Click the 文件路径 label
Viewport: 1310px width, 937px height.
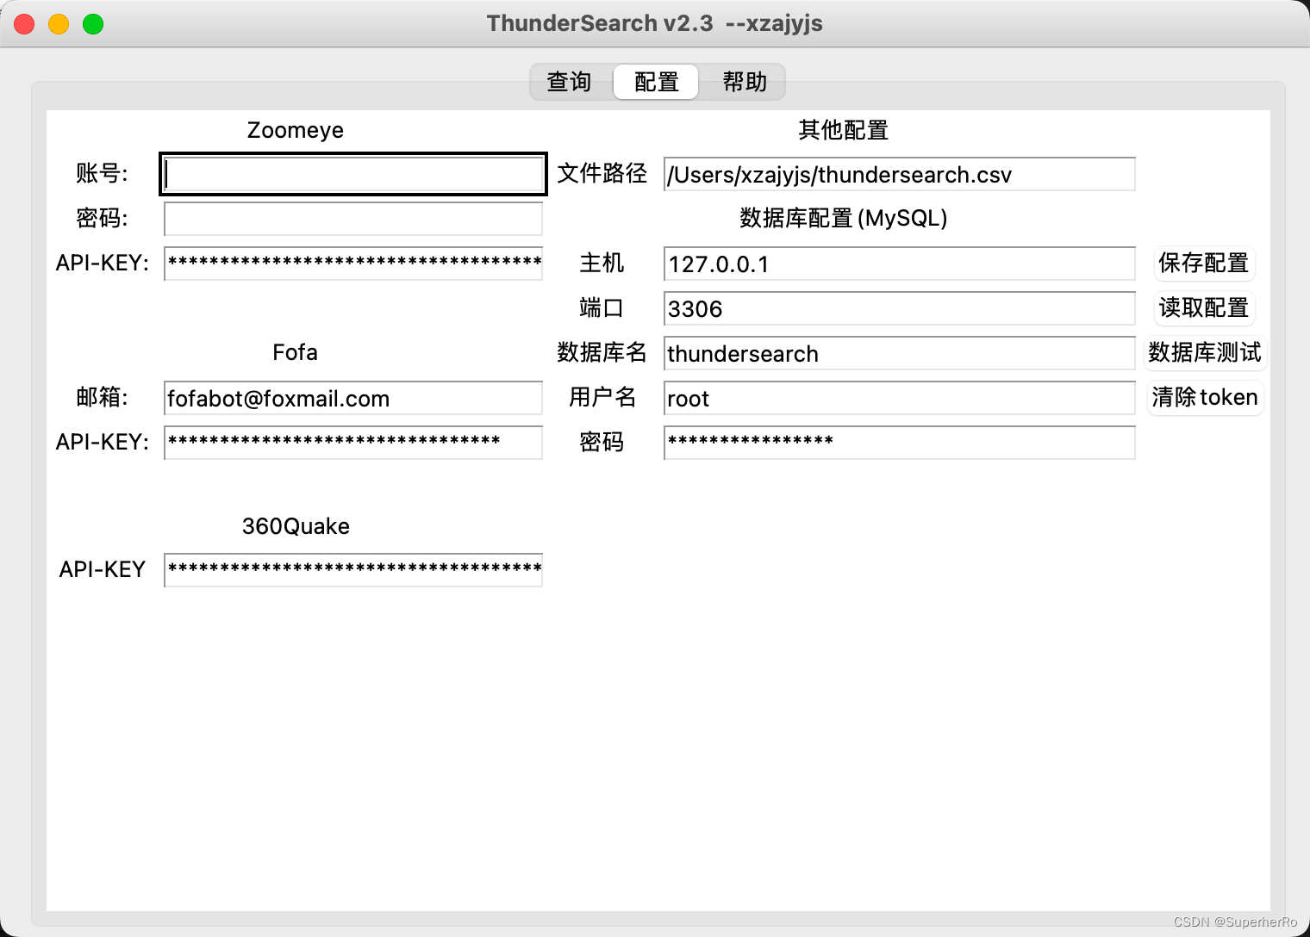click(x=602, y=173)
